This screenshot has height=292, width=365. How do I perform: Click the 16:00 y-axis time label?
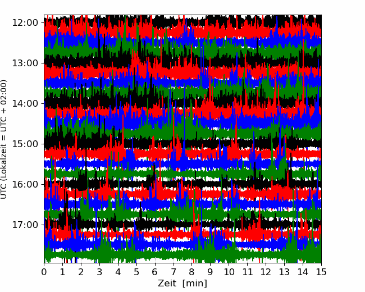[25, 184]
